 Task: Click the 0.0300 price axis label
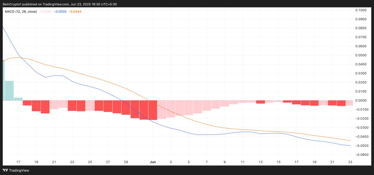361,73
